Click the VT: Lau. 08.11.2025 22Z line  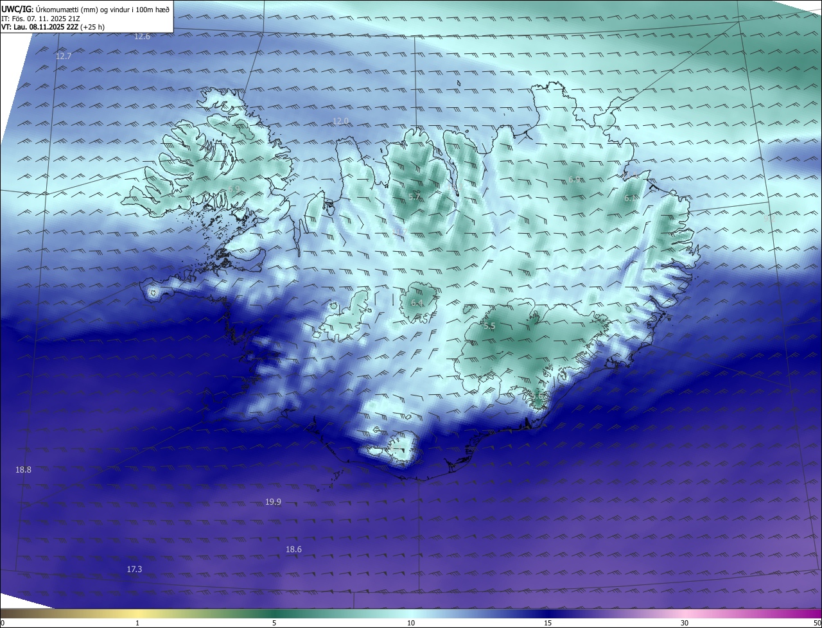tap(53, 27)
